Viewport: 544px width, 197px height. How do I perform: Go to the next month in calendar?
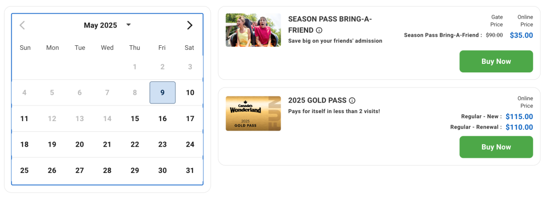pos(189,25)
